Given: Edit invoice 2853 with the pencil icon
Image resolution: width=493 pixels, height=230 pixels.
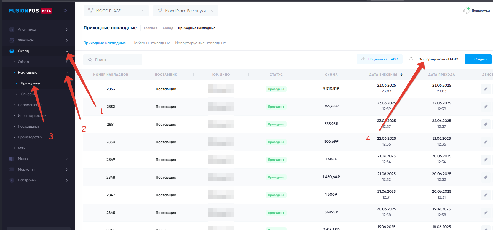Looking at the screenshot, I should pos(486,89).
